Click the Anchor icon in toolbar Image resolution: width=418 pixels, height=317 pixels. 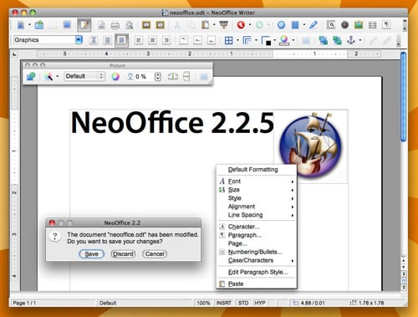[351, 40]
